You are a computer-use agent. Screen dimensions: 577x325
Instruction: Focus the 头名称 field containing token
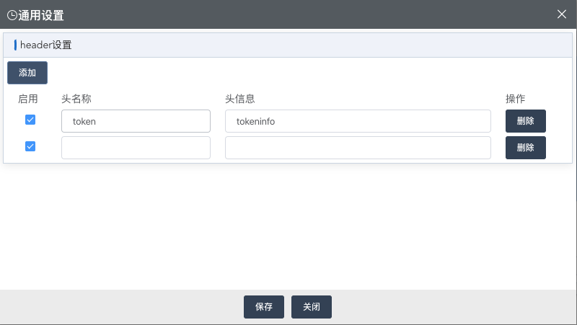(x=136, y=121)
